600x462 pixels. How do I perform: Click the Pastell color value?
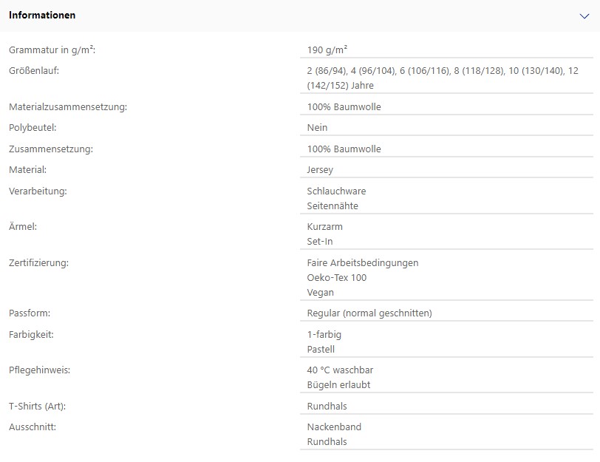(x=321, y=349)
